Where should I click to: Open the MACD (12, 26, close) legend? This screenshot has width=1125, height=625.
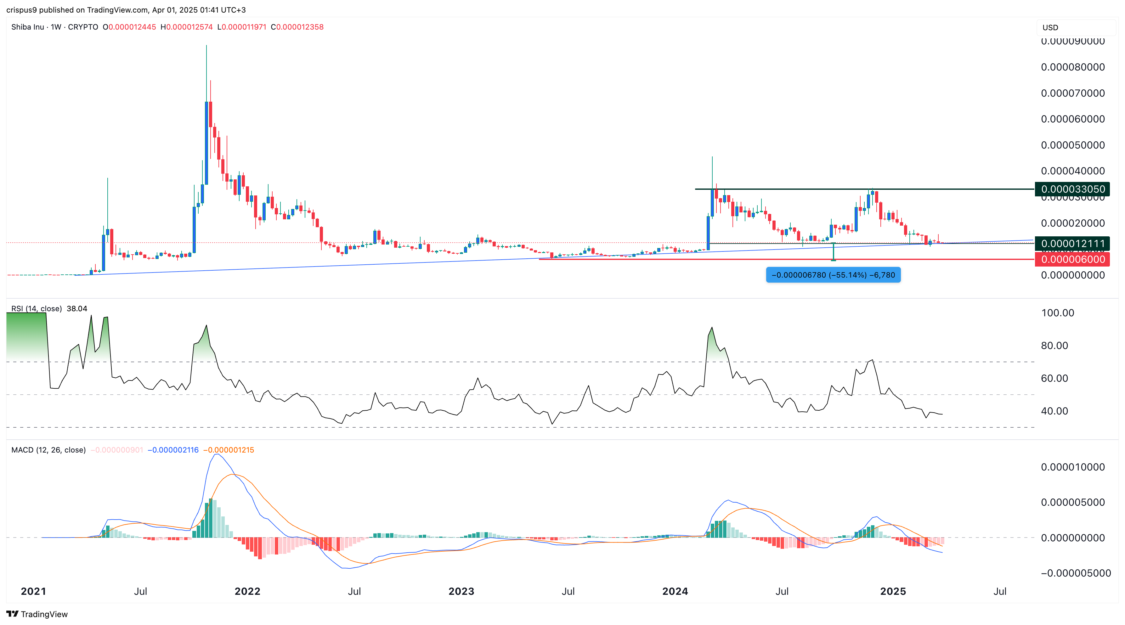pos(48,449)
